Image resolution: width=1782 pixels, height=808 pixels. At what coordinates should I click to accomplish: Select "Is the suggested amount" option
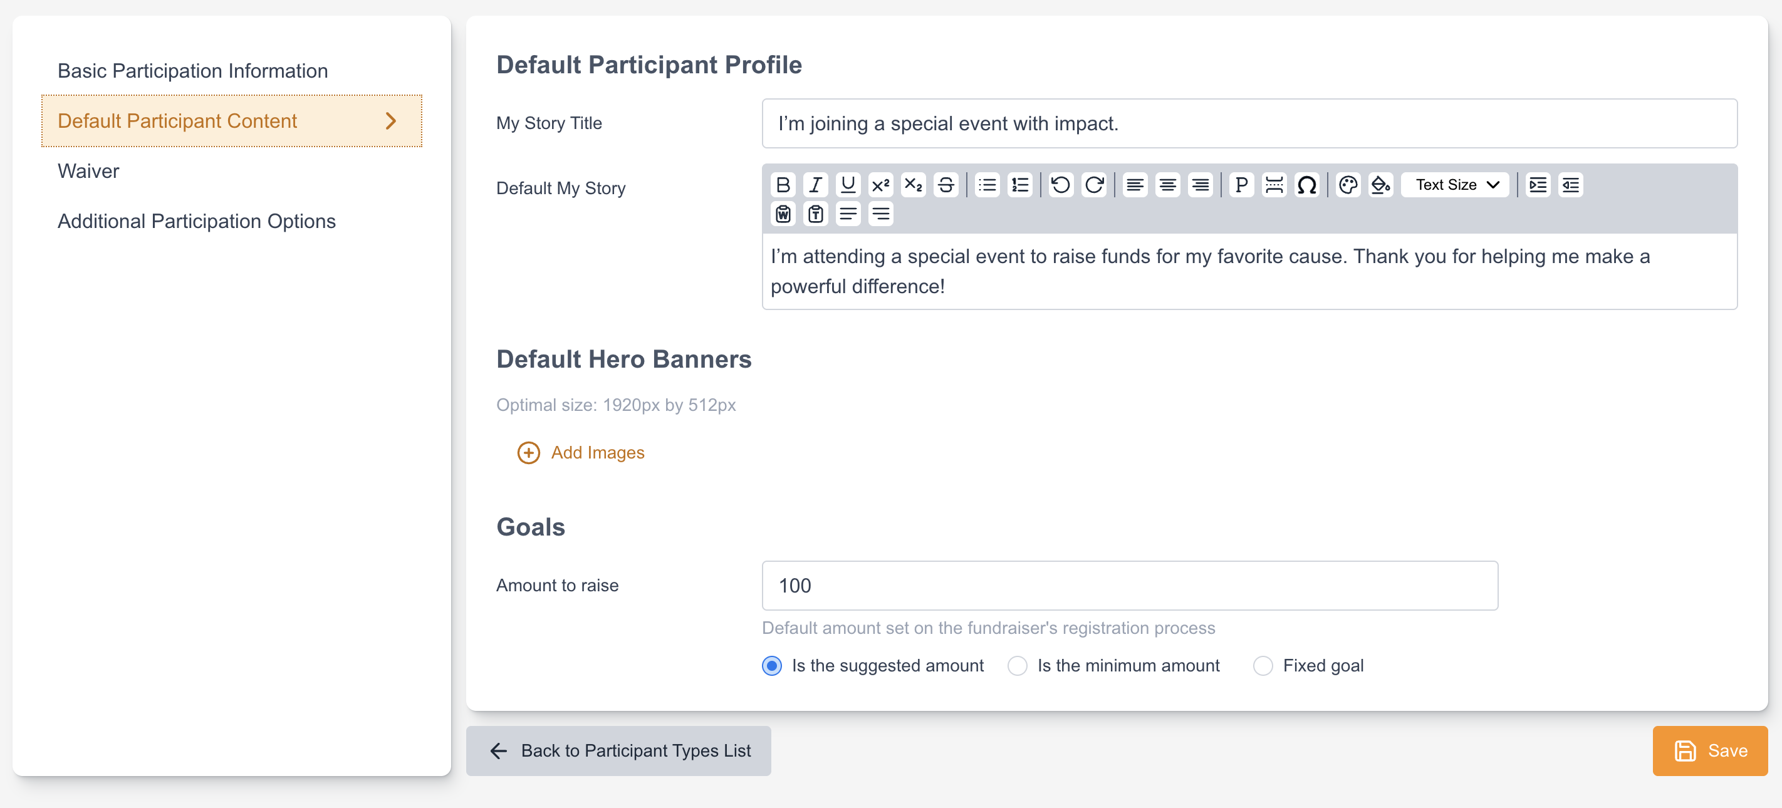[772, 665]
